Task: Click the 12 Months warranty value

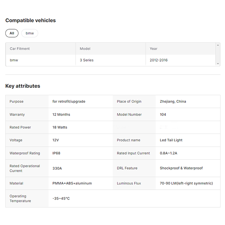Action: pos(61,114)
